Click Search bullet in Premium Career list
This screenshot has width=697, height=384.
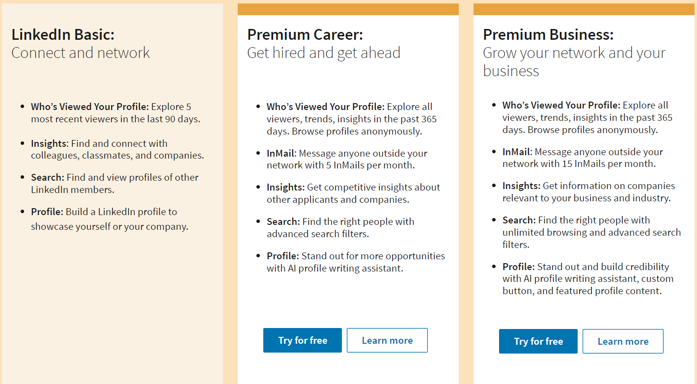pos(283,221)
